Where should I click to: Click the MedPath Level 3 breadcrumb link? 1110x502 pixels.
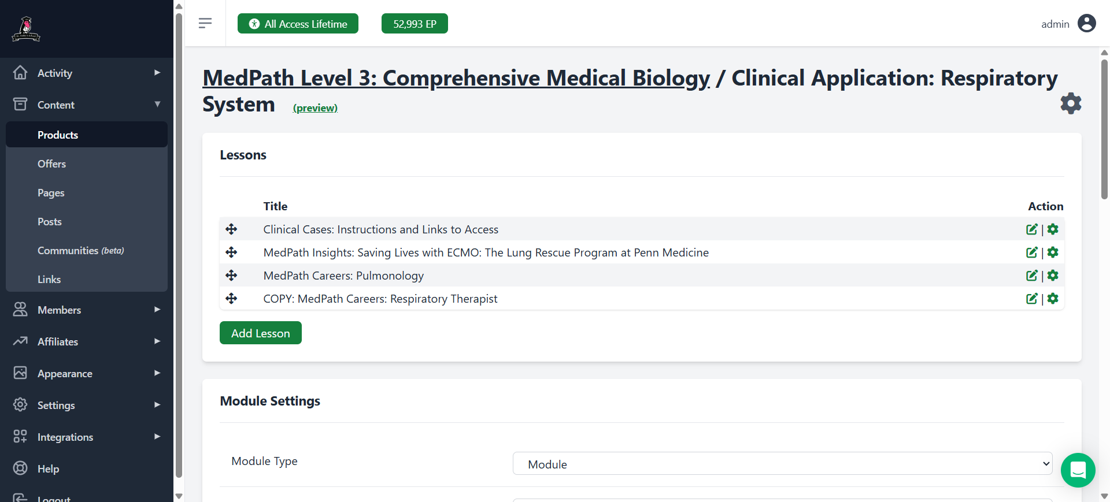pyautogui.click(x=456, y=78)
